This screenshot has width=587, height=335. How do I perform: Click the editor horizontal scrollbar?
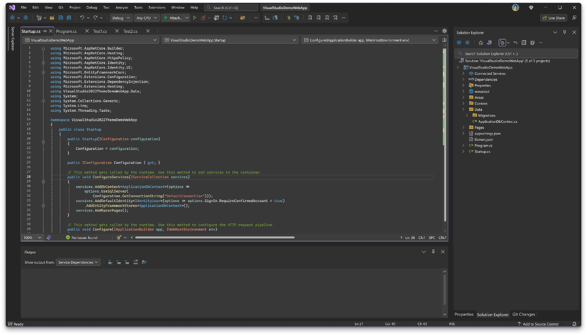[x=215, y=237]
